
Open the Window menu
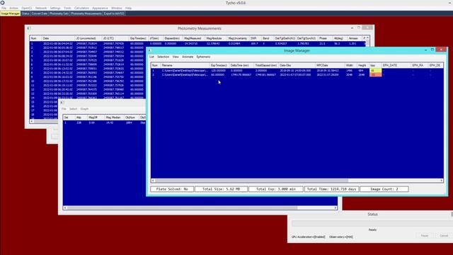tap(116, 8)
